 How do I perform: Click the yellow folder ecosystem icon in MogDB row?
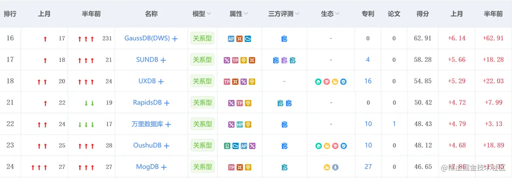327,167
